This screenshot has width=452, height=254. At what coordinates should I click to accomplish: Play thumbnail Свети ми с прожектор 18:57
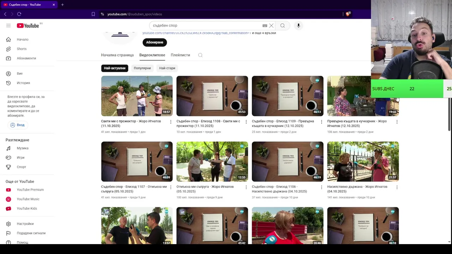click(137, 96)
